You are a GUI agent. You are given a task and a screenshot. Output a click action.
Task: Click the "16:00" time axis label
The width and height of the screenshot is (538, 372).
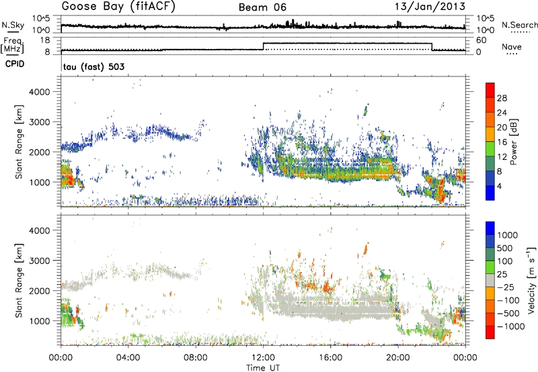click(x=330, y=358)
